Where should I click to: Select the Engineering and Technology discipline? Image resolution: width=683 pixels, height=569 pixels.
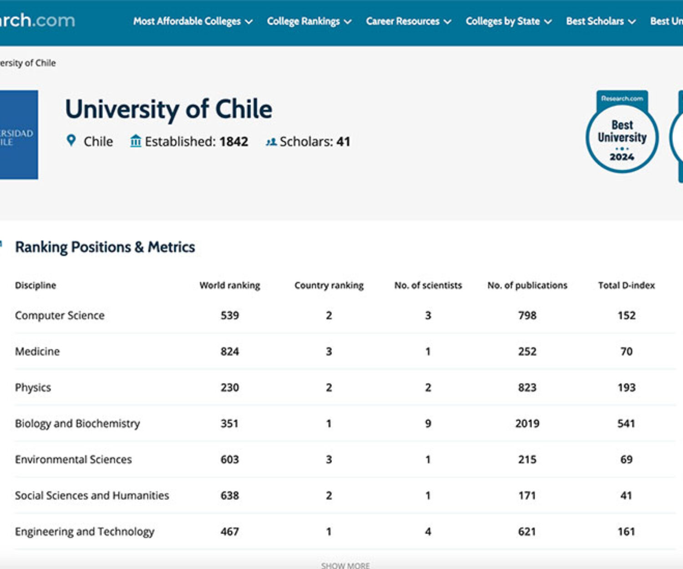coord(85,531)
